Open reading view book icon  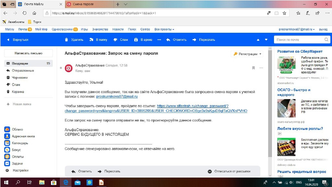(277, 13)
